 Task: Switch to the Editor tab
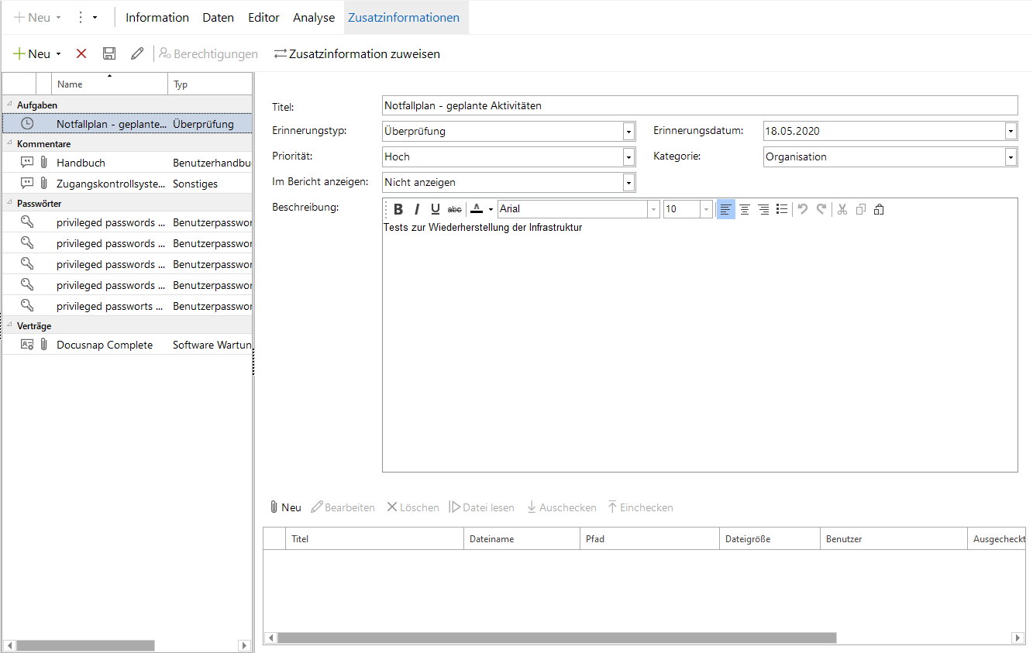[x=263, y=17]
